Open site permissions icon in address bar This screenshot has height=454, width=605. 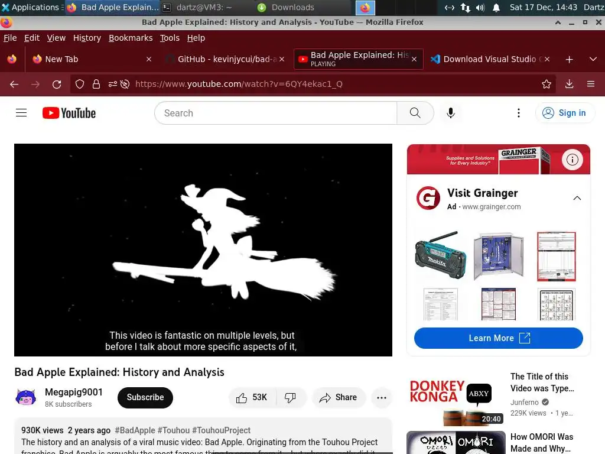[112, 84]
